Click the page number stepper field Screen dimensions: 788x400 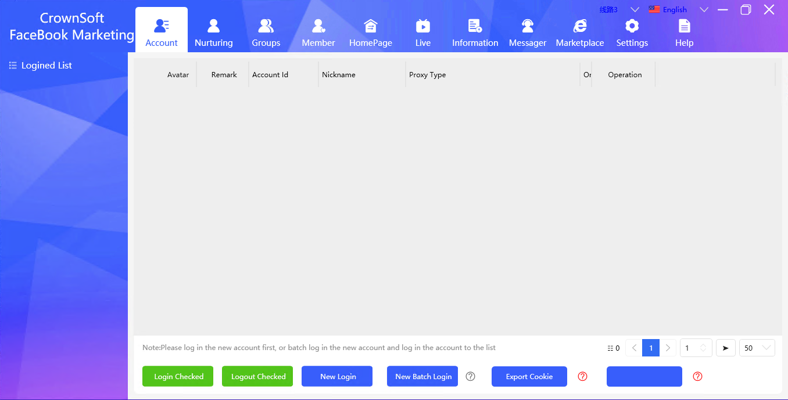(x=696, y=348)
